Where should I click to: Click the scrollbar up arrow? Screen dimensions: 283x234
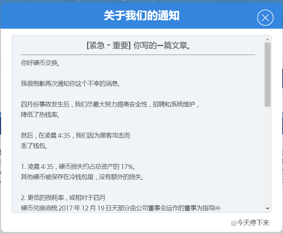click(267, 39)
